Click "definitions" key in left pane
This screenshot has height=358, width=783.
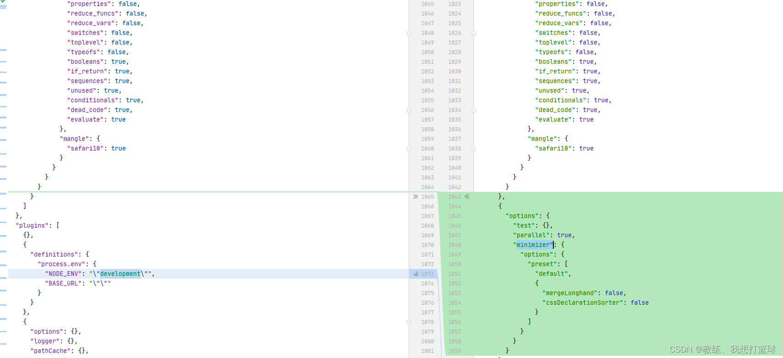(x=54, y=254)
